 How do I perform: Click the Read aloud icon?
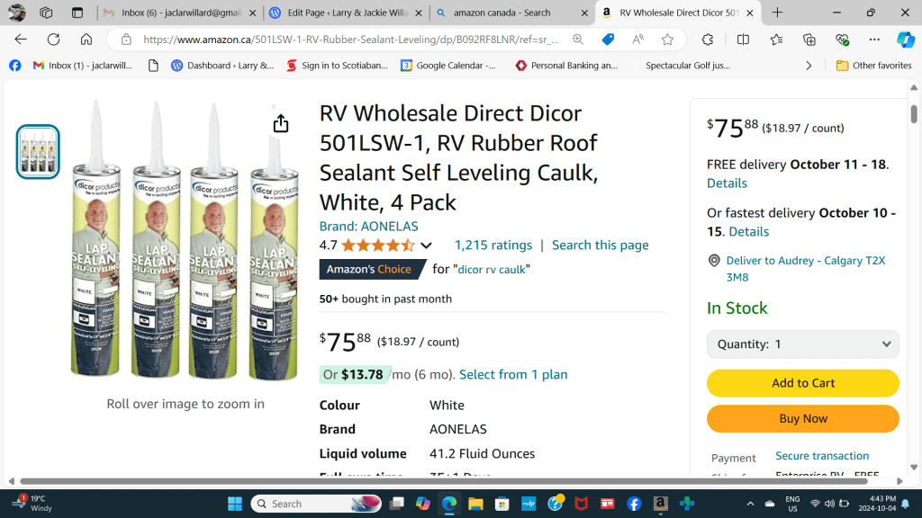[x=637, y=40]
